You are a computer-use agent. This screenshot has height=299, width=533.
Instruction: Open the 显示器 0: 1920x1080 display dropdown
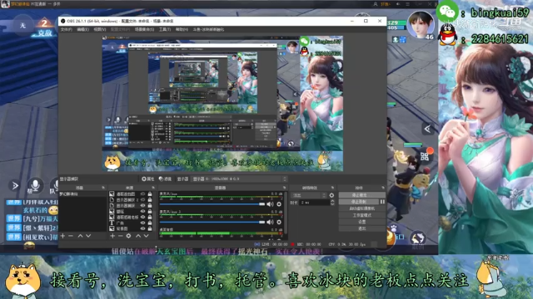240,179
